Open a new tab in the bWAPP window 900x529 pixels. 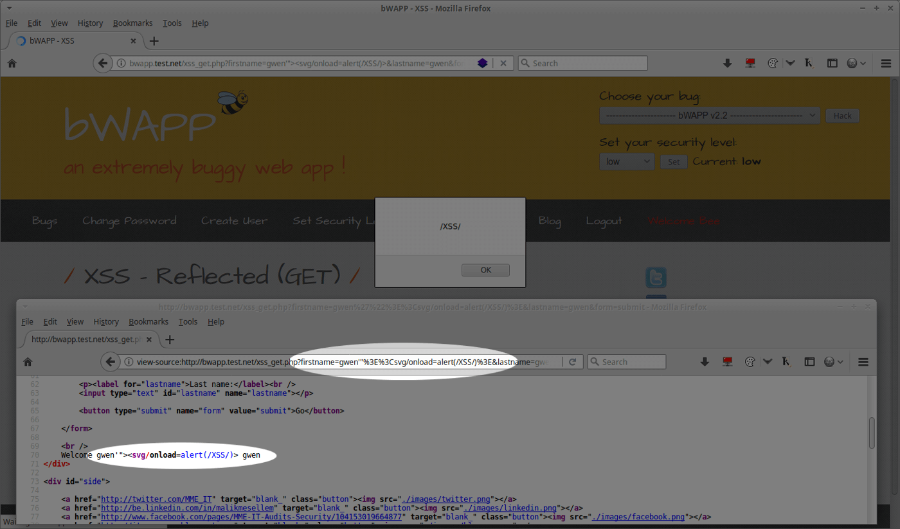point(154,40)
